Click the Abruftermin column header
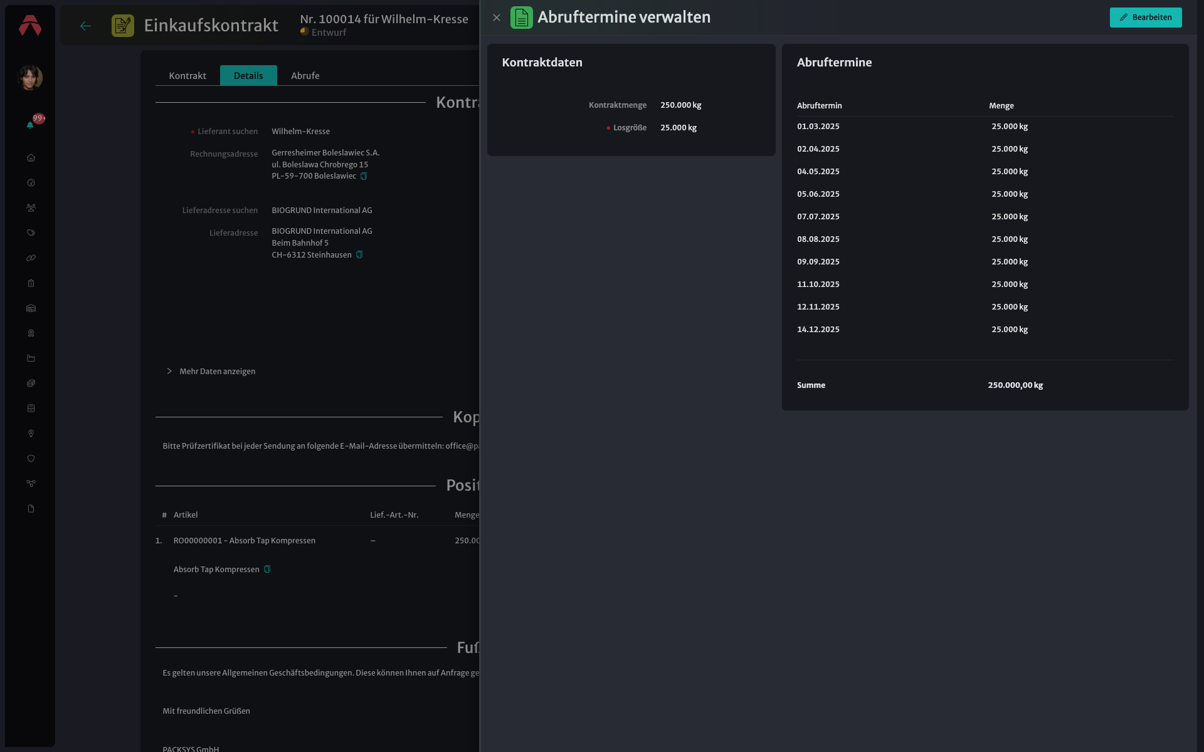The width and height of the screenshot is (1204, 752). point(820,105)
